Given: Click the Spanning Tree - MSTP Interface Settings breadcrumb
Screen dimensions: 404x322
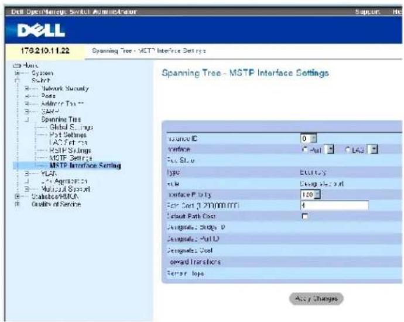Looking at the screenshot, I should 149,51.
